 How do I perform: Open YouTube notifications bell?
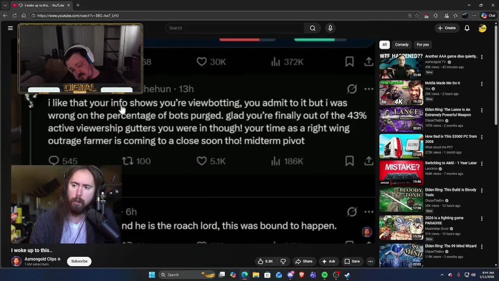[x=467, y=28]
